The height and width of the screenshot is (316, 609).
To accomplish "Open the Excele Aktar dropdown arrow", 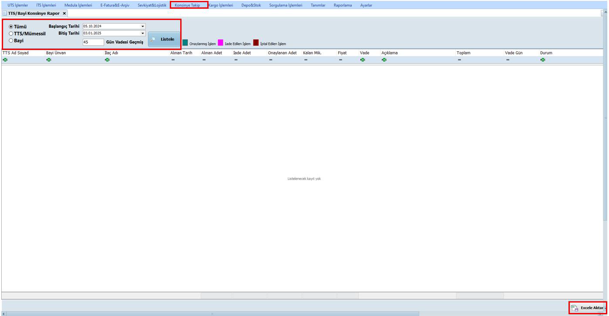I will [x=605, y=308].
